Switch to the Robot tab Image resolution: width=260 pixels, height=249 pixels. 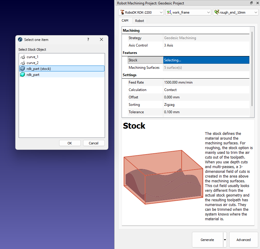tap(140, 21)
